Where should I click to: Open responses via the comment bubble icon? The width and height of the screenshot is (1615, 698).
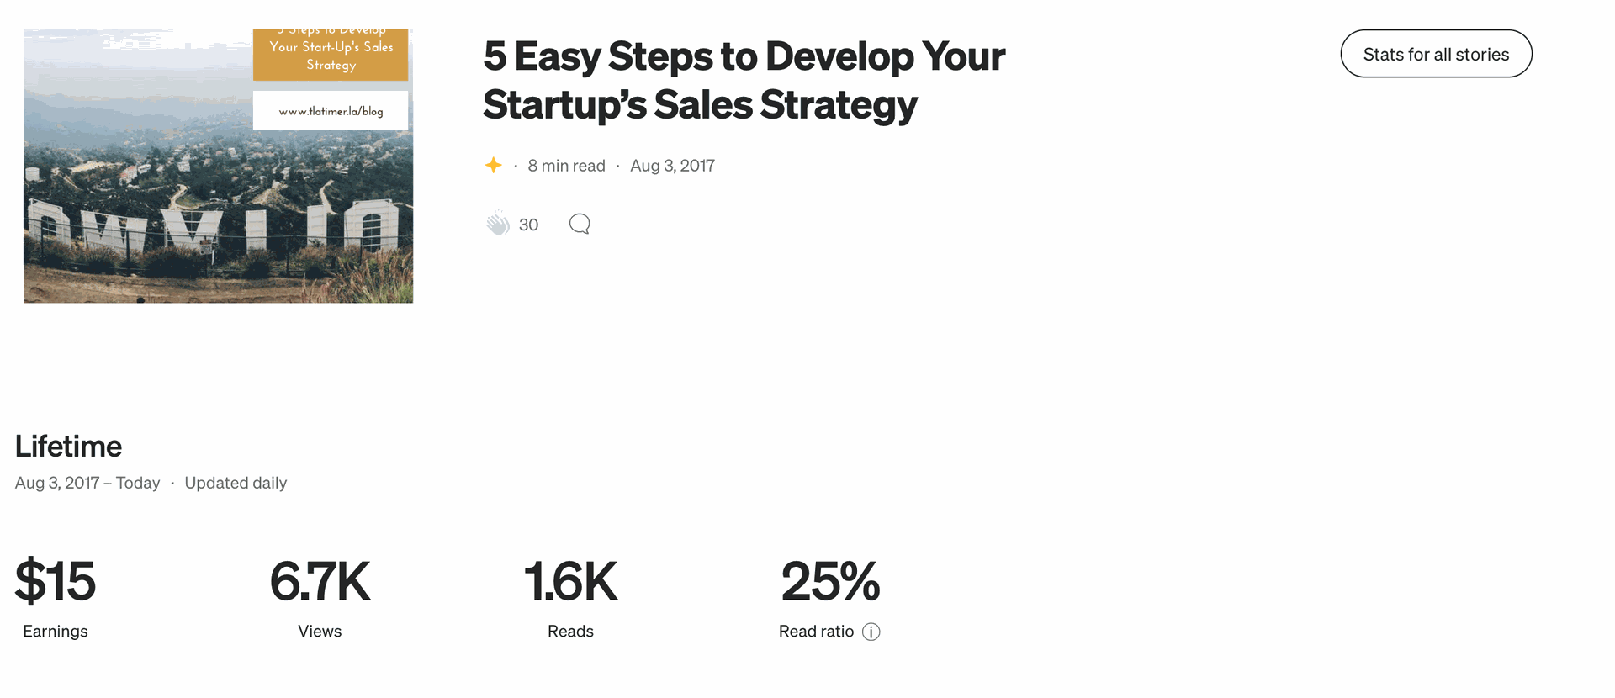(x=580, y=224)
